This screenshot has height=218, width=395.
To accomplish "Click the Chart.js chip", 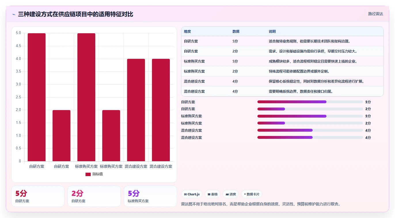I will point(192,194).
